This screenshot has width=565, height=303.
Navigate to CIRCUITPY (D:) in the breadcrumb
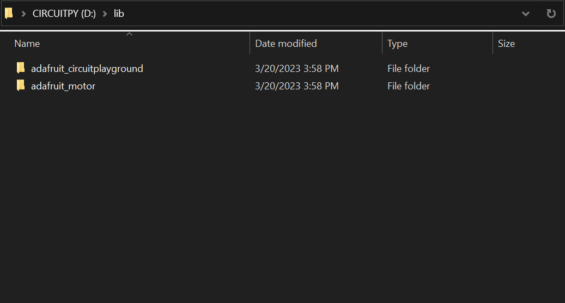64,14
